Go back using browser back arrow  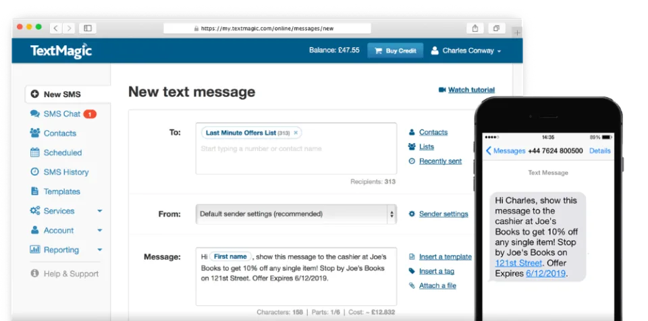[x=56, y=28]
